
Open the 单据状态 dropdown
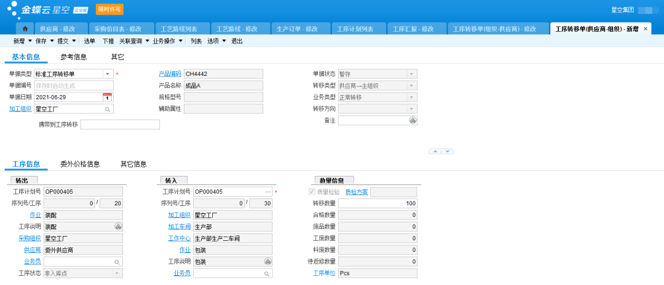click(x=411, y=74)
